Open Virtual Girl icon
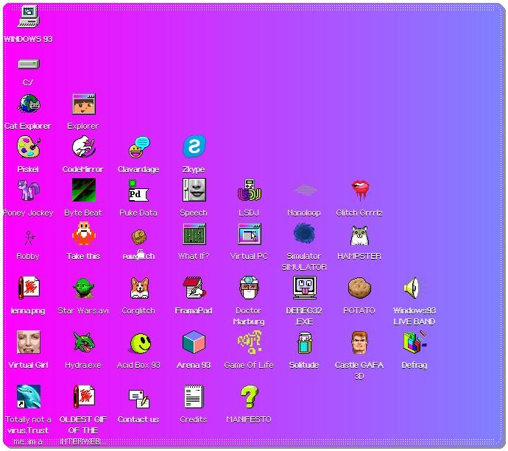Image resolution: width=508 pixels, height=451 pixels. 29,342
